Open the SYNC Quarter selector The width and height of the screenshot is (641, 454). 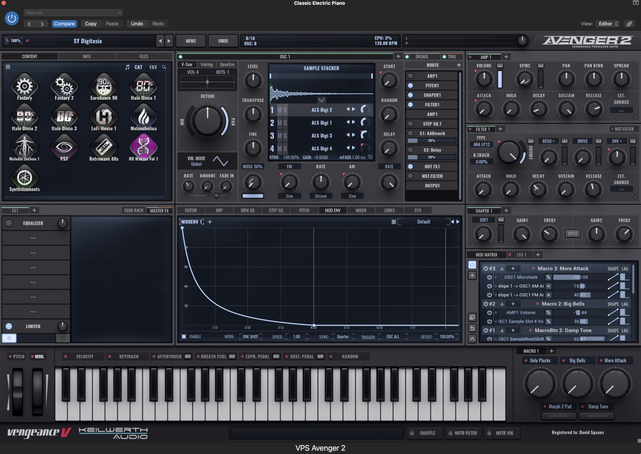click(x=343, y=337)
